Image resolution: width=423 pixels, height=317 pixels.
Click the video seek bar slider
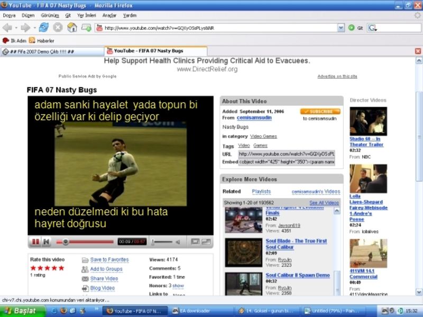click(x=66, y=242)
